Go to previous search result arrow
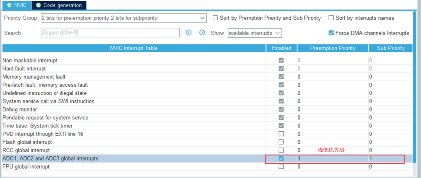 click(189, 33)
